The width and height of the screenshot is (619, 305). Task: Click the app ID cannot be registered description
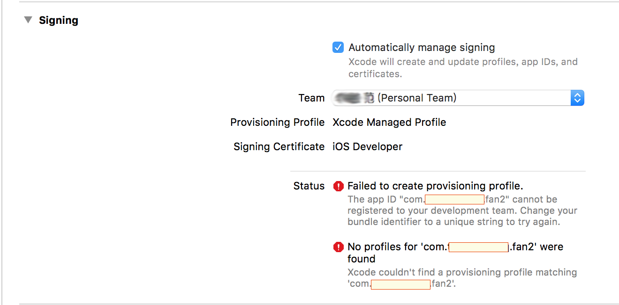(x=462, y=211)
